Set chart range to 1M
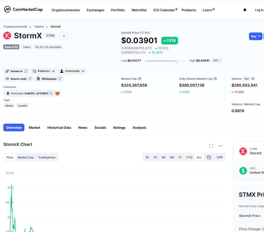Image resolution: width=264 pixels, height=232 pixels. [x=163, y=157]
